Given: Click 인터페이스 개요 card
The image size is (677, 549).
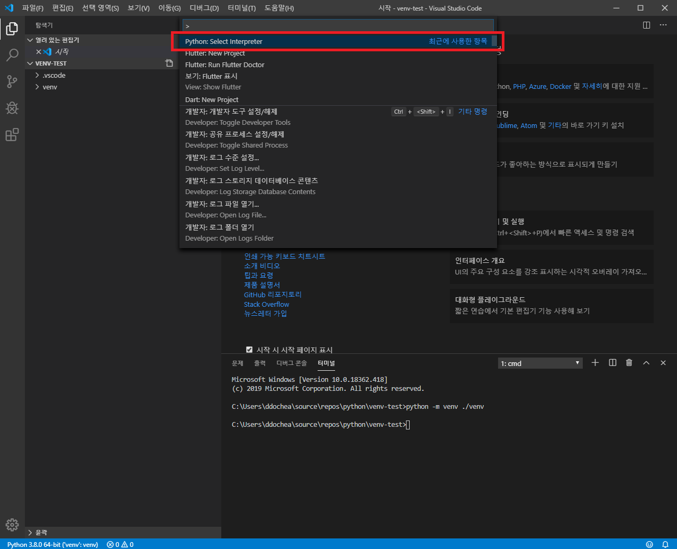Looking at the screenshot, I should (552, 266).
